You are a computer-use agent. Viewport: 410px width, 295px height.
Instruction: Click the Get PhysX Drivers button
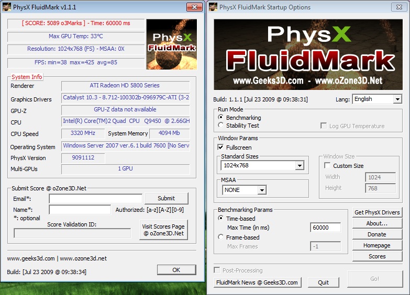377,212
